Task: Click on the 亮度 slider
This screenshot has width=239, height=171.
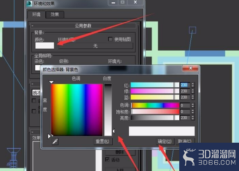Action: [x=155, y=118]
